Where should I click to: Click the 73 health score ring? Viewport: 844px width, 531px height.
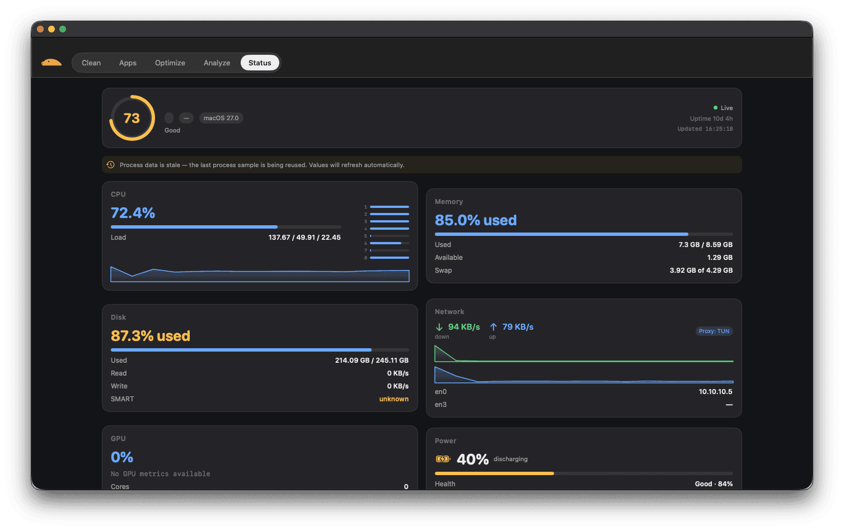click(132, 118)
